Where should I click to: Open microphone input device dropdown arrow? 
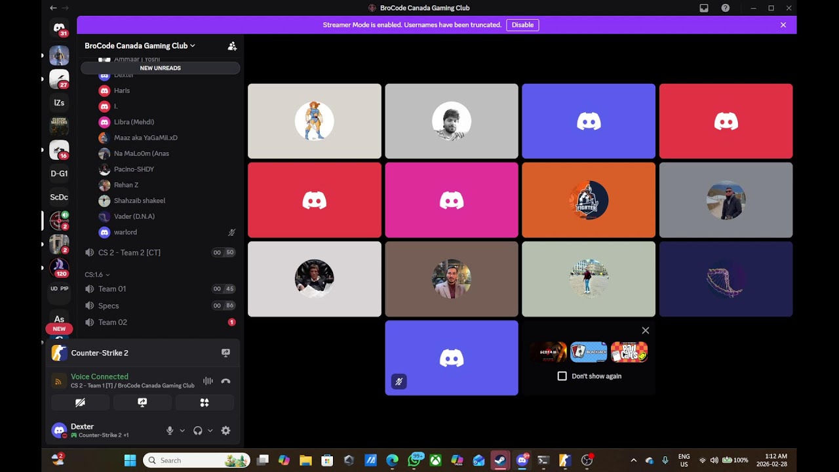click(x=182, y=431)
